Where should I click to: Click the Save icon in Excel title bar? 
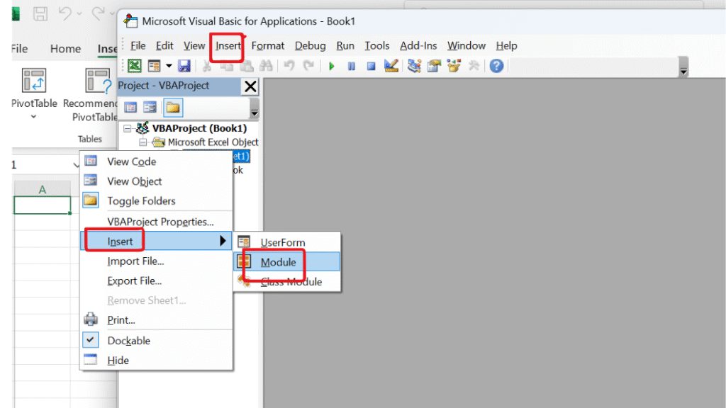tap(40, 14)
